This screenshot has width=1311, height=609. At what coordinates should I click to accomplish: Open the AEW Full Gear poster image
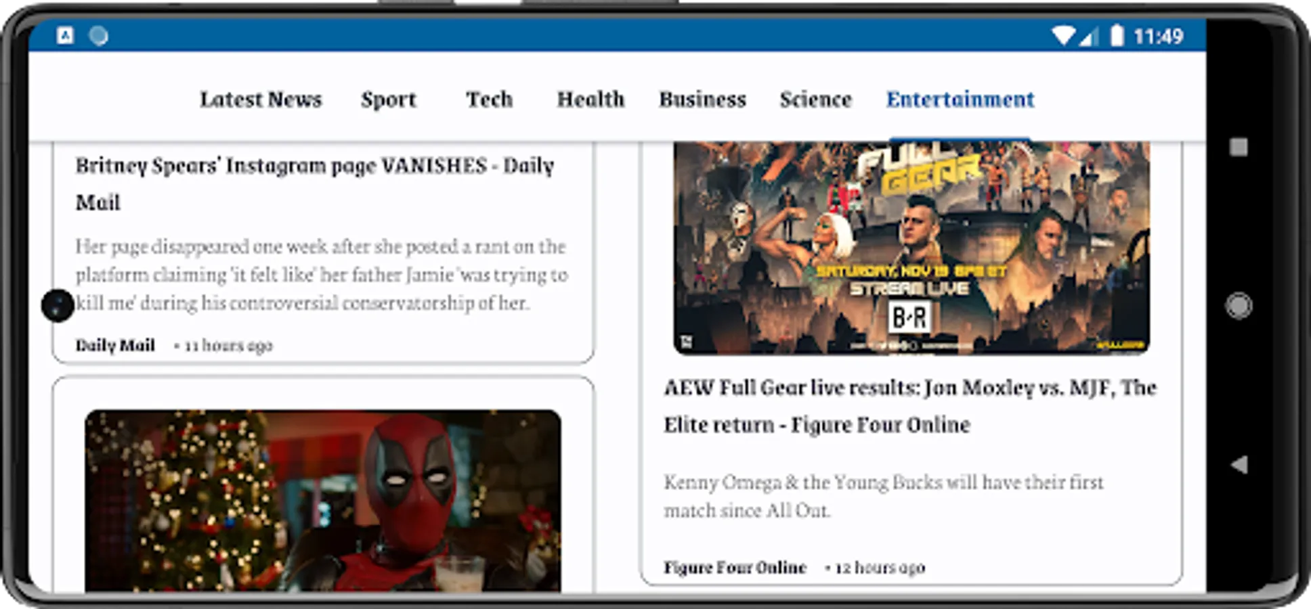point(911,248)
